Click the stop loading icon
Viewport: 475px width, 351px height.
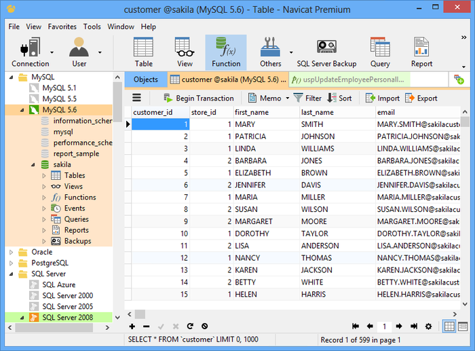pos(204,326)
